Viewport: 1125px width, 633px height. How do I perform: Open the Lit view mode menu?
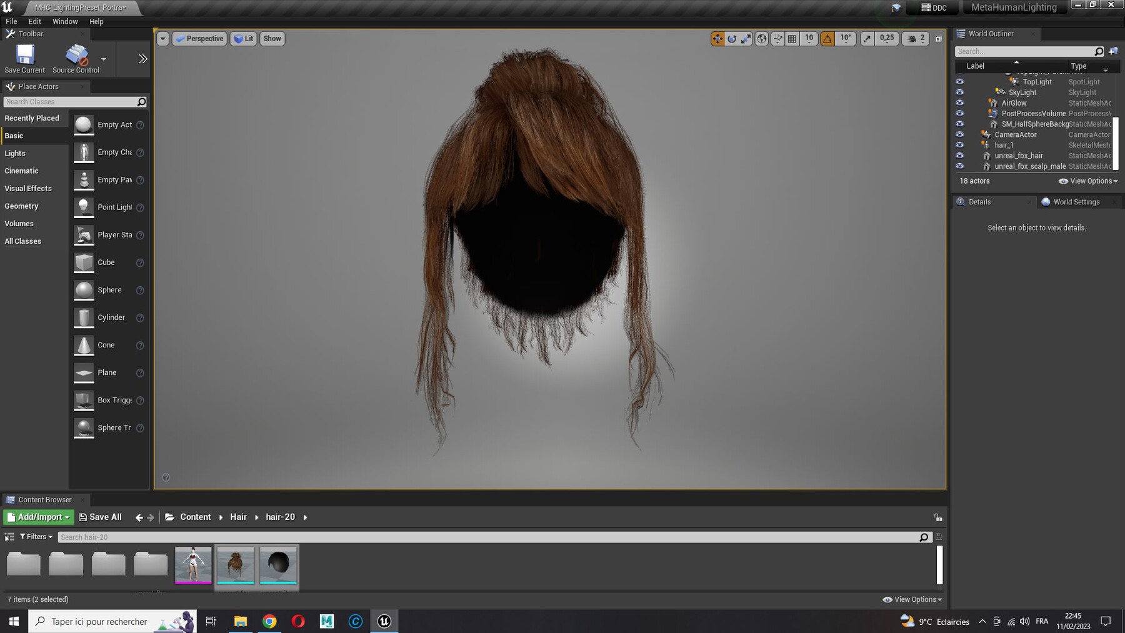coord(244,39)
